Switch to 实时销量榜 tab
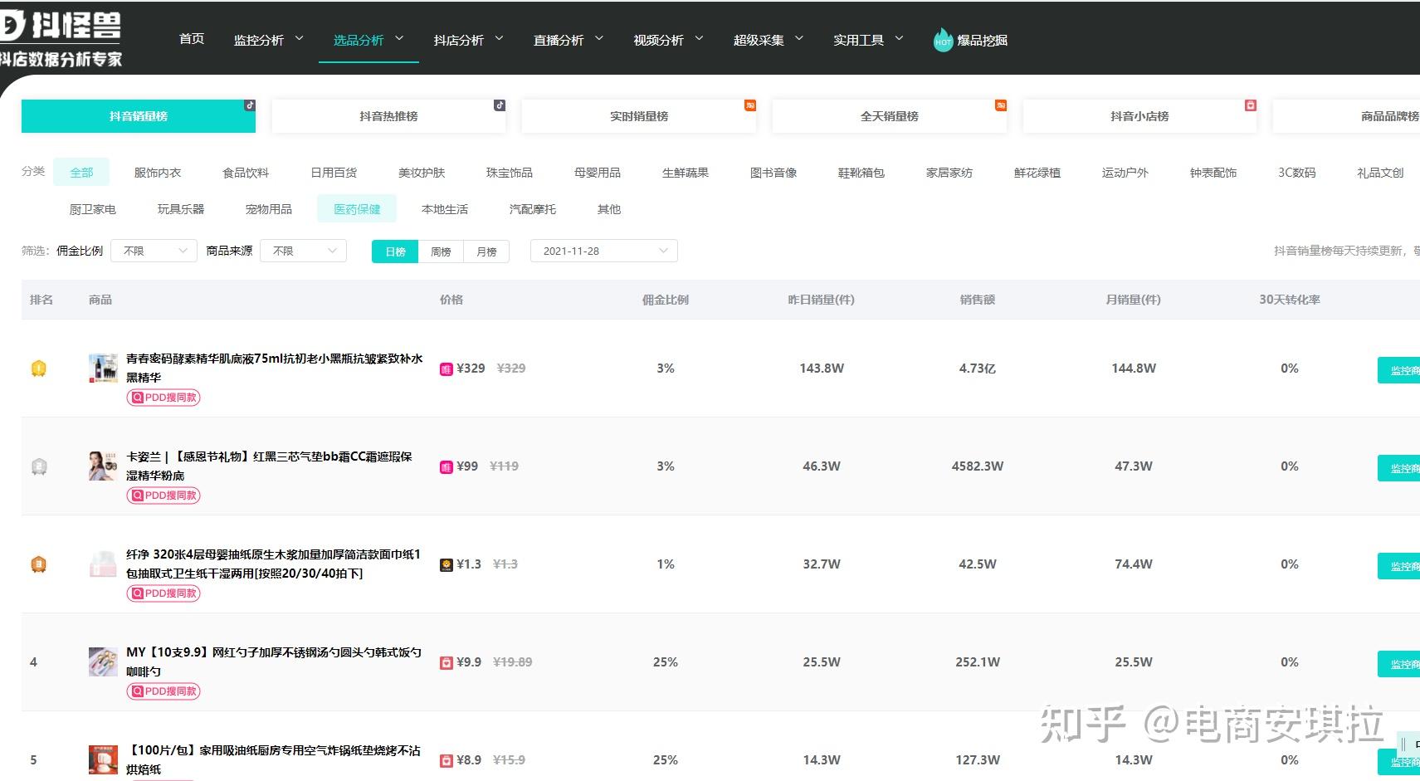1420x781 pixels. coord(639,116)
